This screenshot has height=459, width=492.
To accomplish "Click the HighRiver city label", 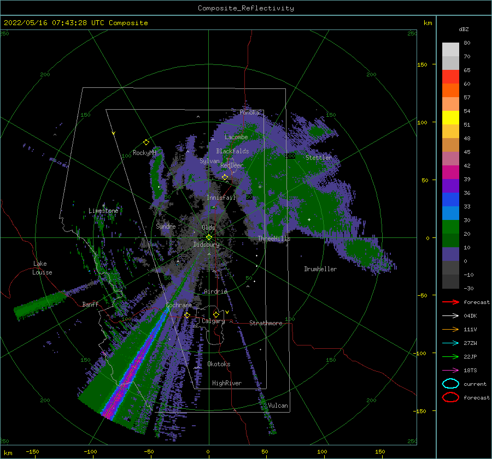I will tap(227, 383).
